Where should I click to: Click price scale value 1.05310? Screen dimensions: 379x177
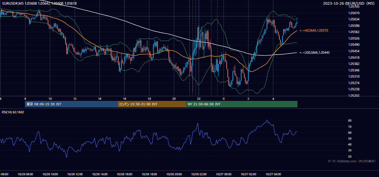(x=353, y=76)
